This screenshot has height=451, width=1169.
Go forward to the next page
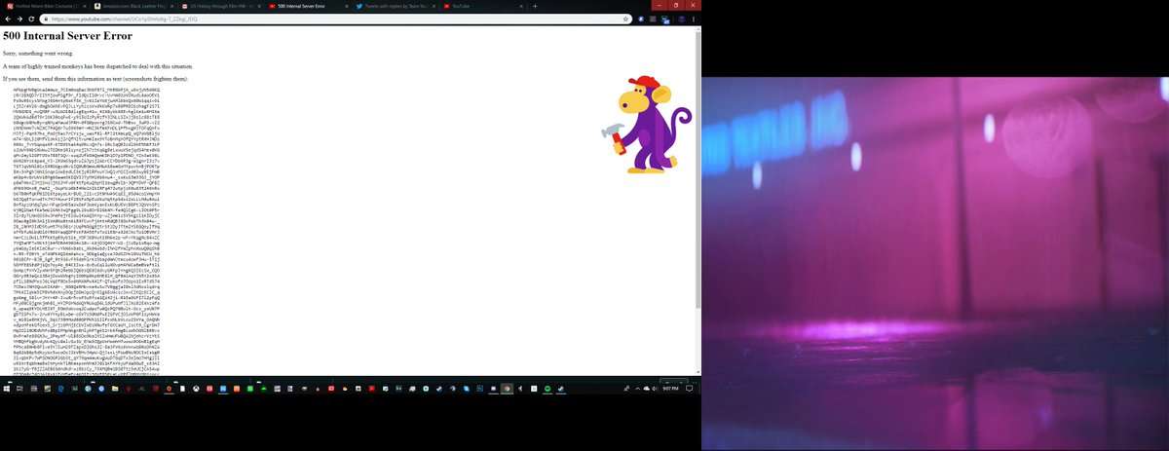click(20, 19)
